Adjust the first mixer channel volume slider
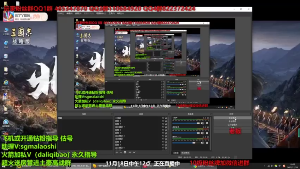 (186, 123)
